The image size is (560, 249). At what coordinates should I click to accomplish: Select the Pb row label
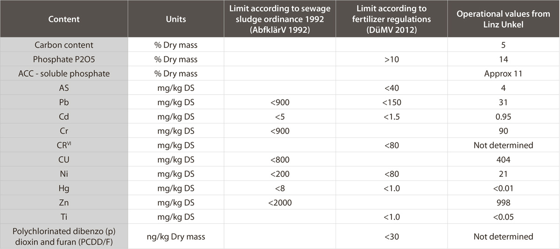63,102
